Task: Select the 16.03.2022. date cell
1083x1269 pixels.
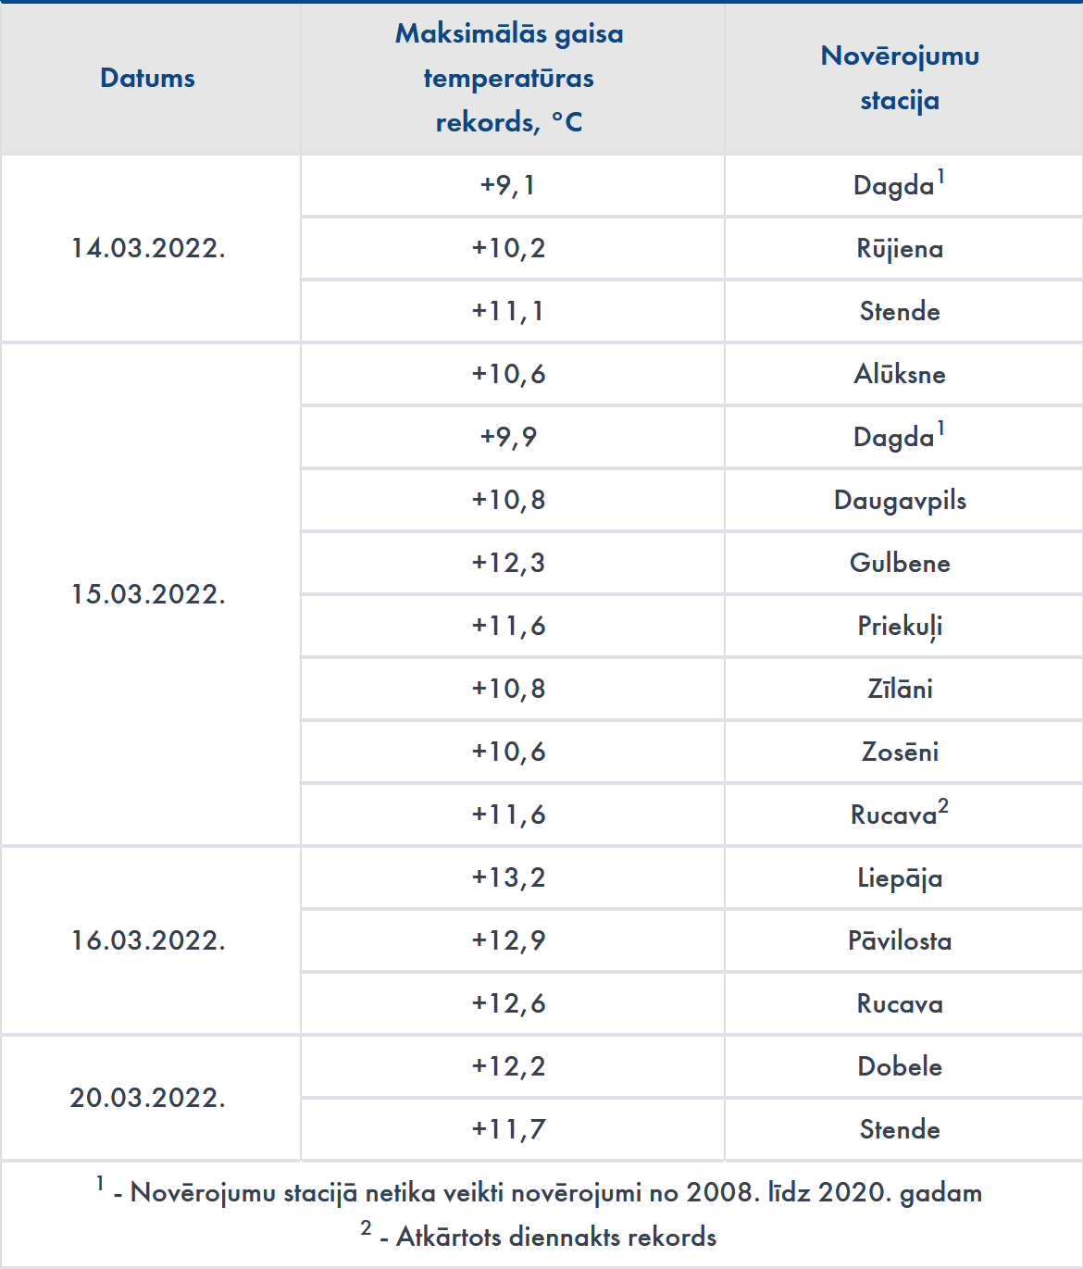Action: point(148,940)
